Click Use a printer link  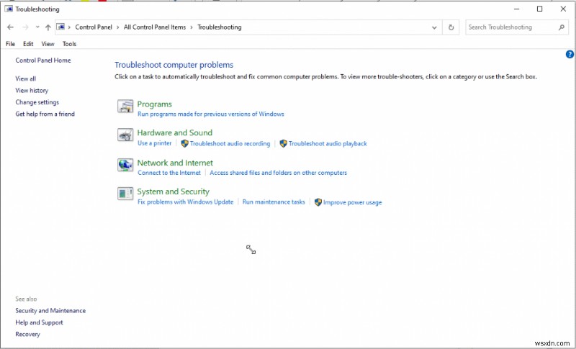(x=155, y=143)
